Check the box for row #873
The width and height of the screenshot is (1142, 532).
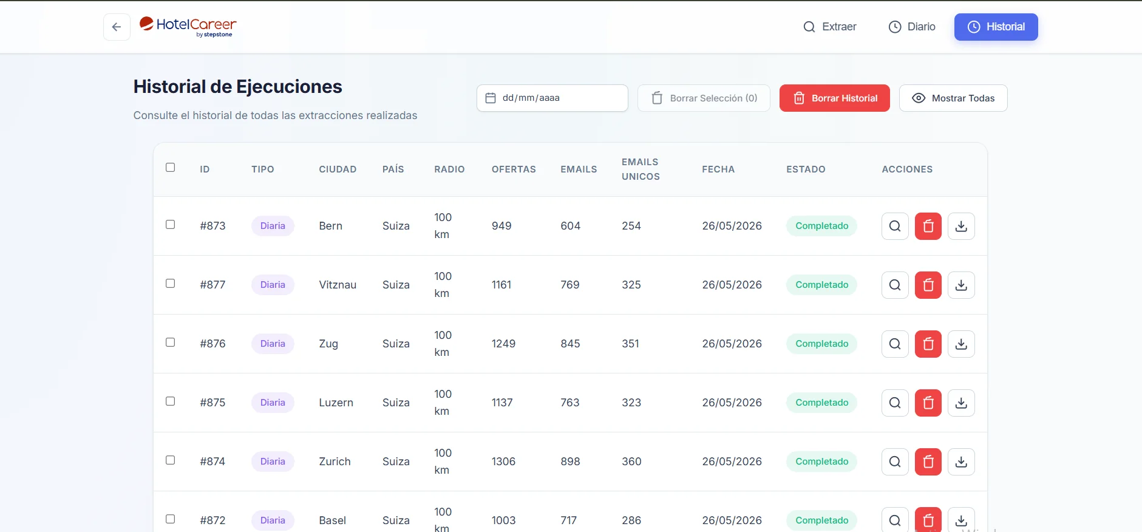coord(171,225)
